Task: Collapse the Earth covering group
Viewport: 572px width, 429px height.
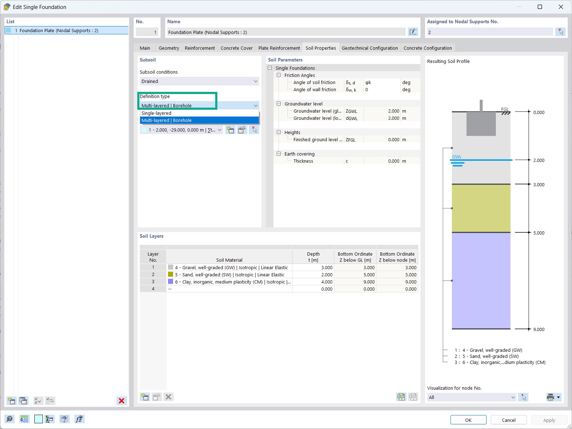Action: click(279, 154)
